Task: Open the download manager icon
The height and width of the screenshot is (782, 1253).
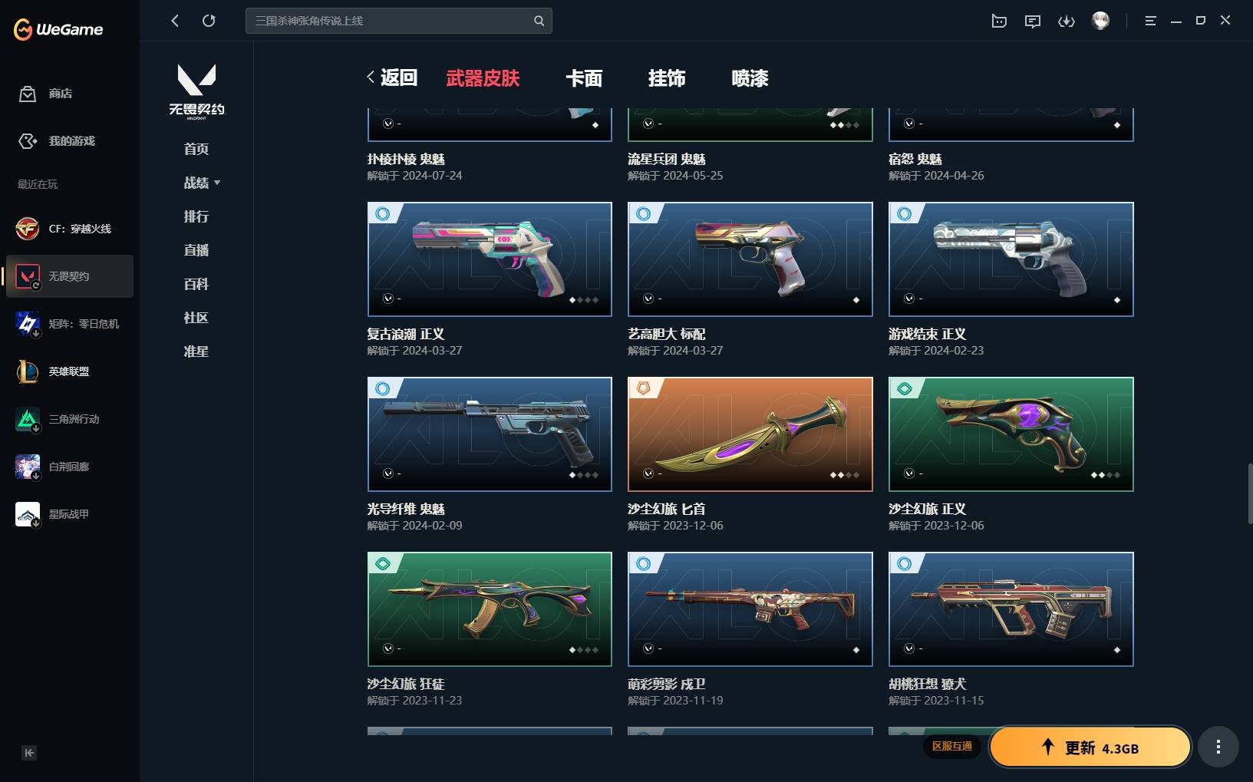Action: tap(1067, 21)
